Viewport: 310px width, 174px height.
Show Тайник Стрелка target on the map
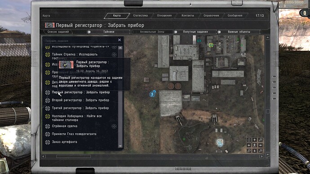114,55
